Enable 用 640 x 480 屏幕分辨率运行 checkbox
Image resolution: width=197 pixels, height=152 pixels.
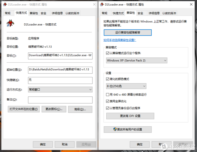(107, 94)
